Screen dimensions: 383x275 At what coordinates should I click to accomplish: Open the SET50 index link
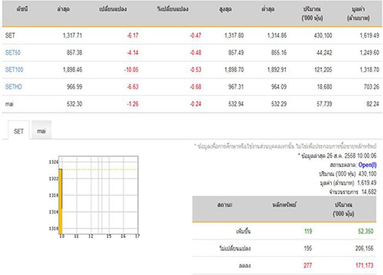pos(13,52)
